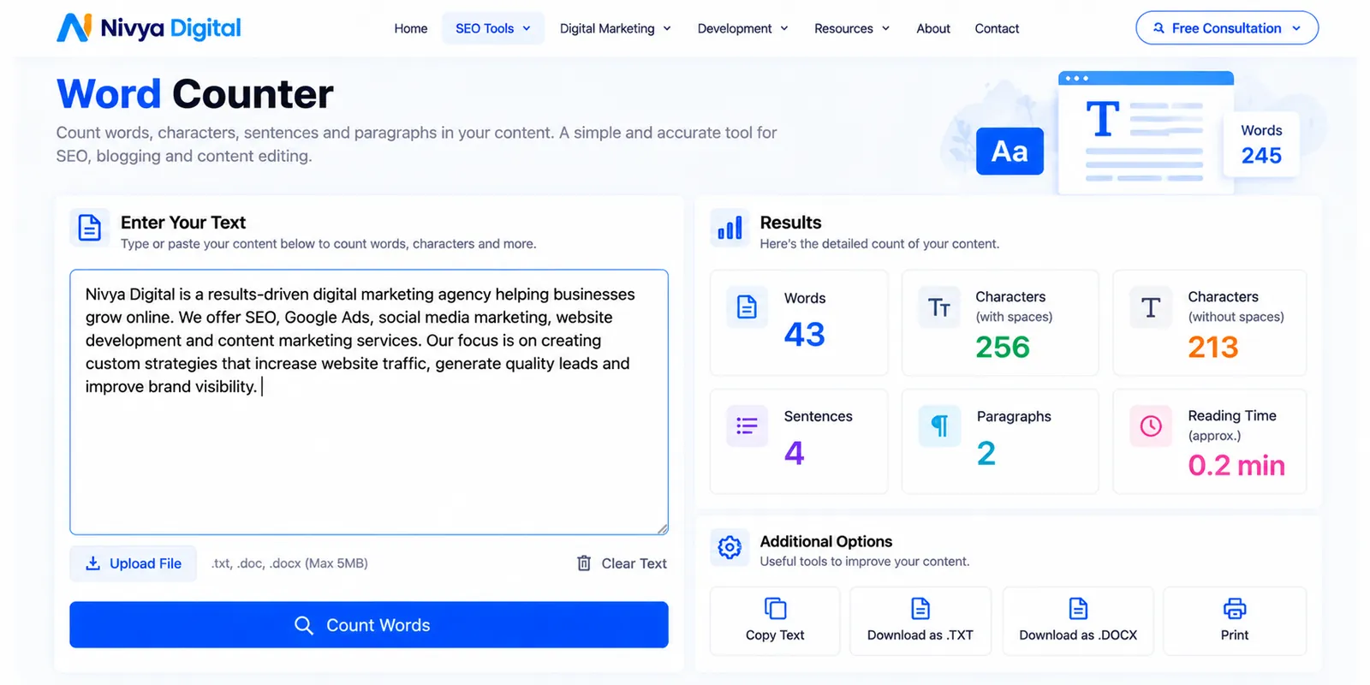Image resolution: width=1370 pixels, height=685 pixels.
Task: Click the magnifier icon in Count Words
Action: (x=303, y=625)
